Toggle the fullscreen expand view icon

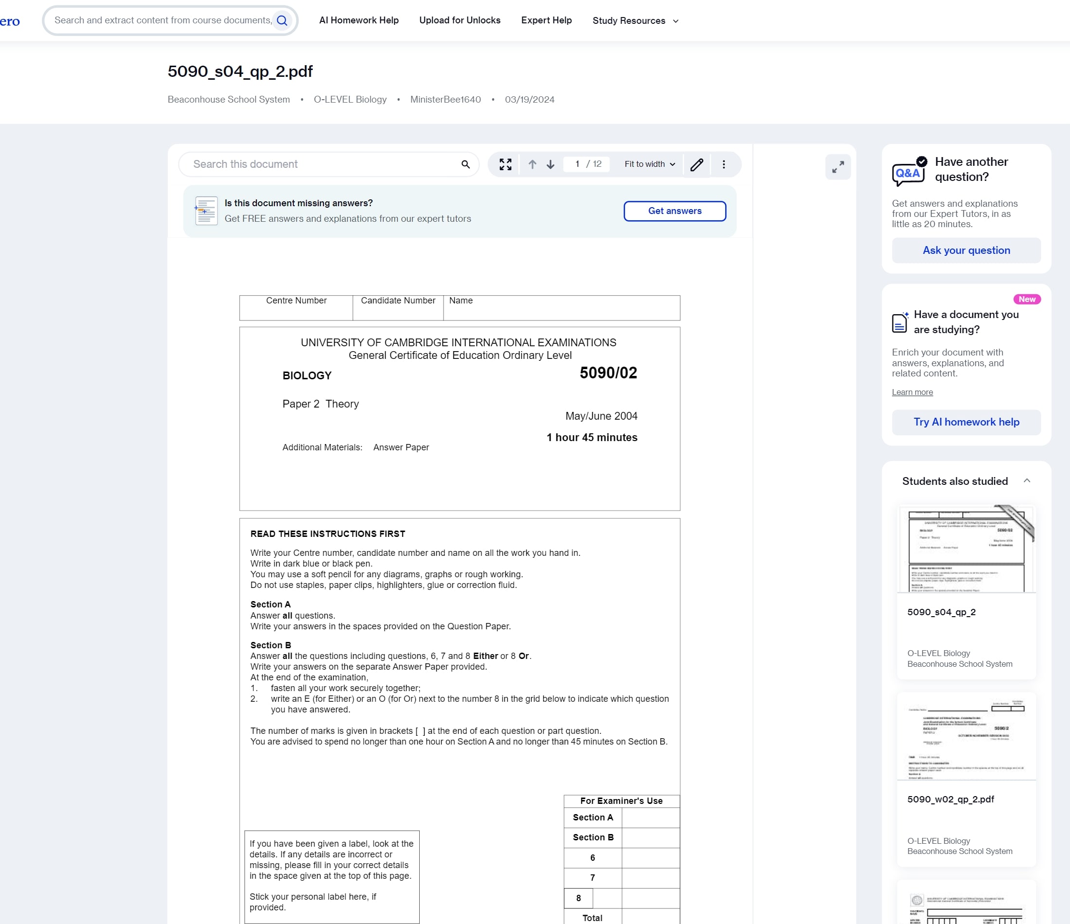tap(506, 164)
